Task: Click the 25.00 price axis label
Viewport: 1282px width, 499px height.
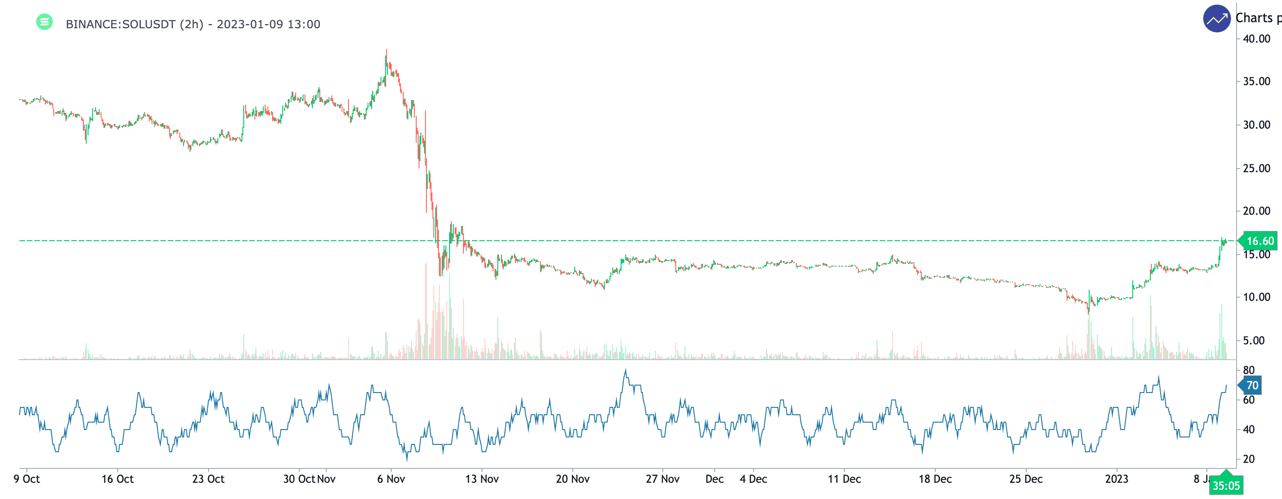Action: click(1256, 168)
